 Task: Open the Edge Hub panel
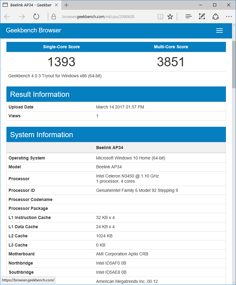click(189, 16)
